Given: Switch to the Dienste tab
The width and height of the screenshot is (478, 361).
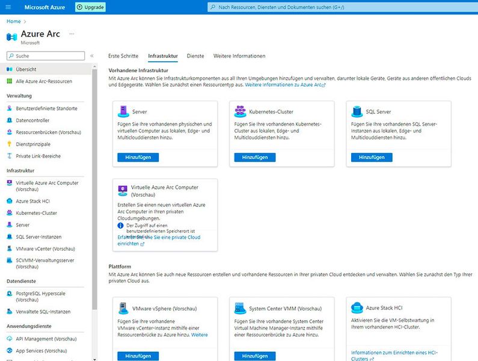Looking at the screenshot, I should click(195, 56).
